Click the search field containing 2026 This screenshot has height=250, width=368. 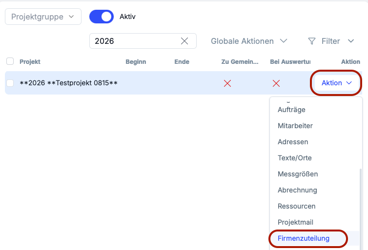(134, 41)
